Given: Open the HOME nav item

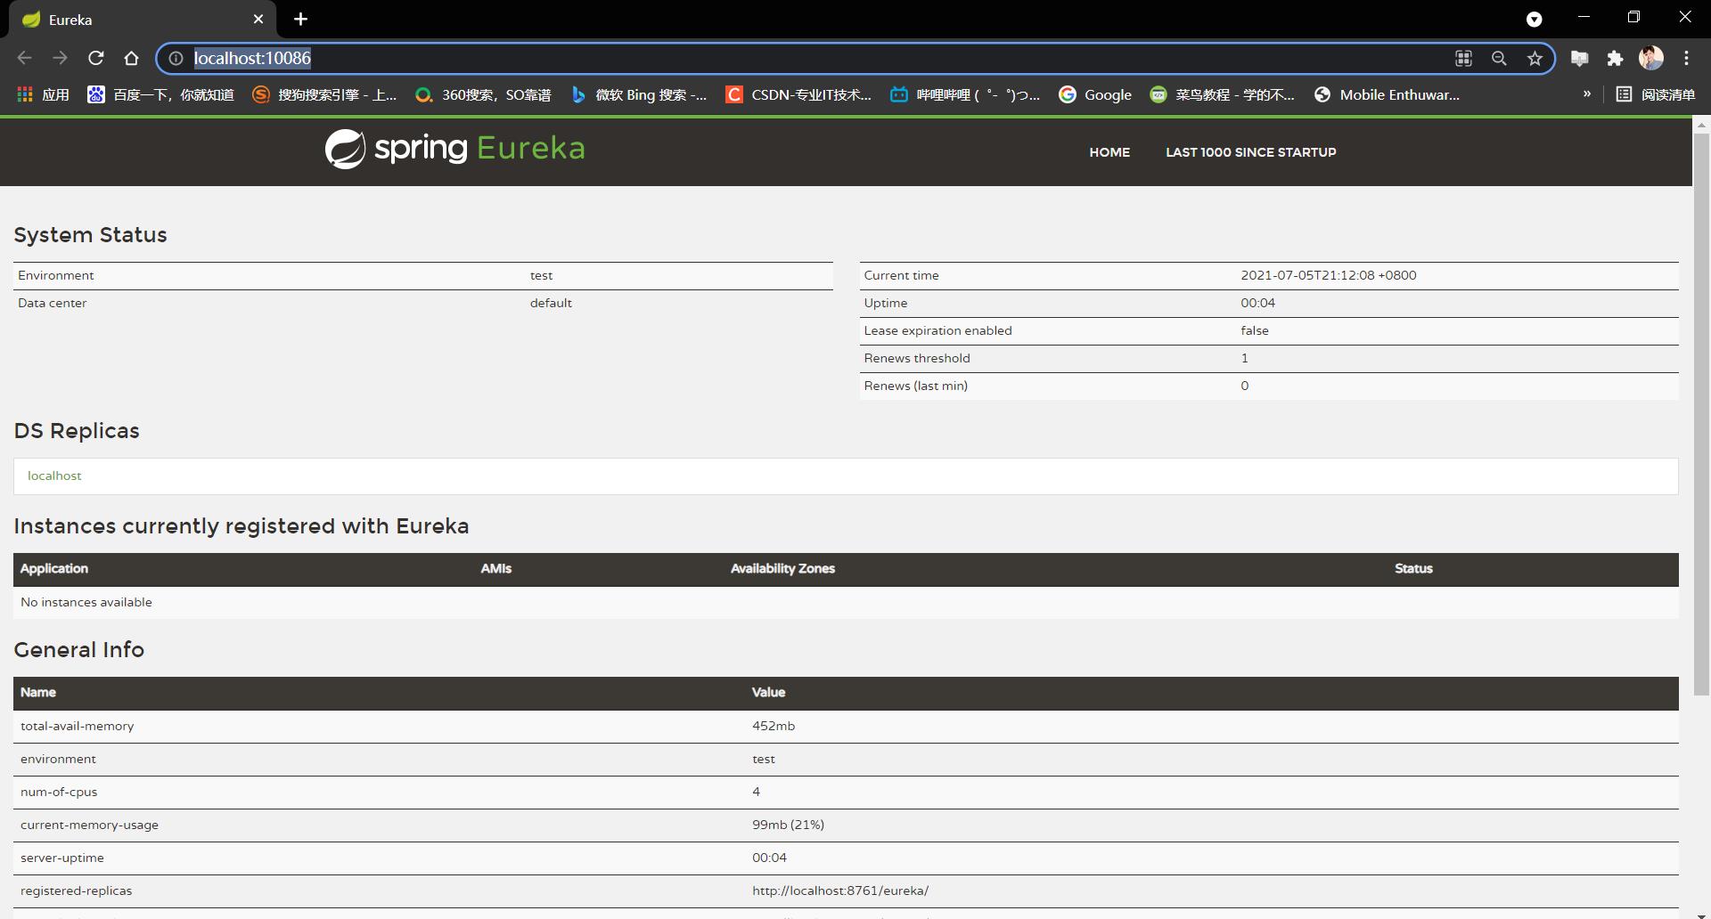Looking at the screenshot, I should pyautogui.click(x=1109, y=152).
